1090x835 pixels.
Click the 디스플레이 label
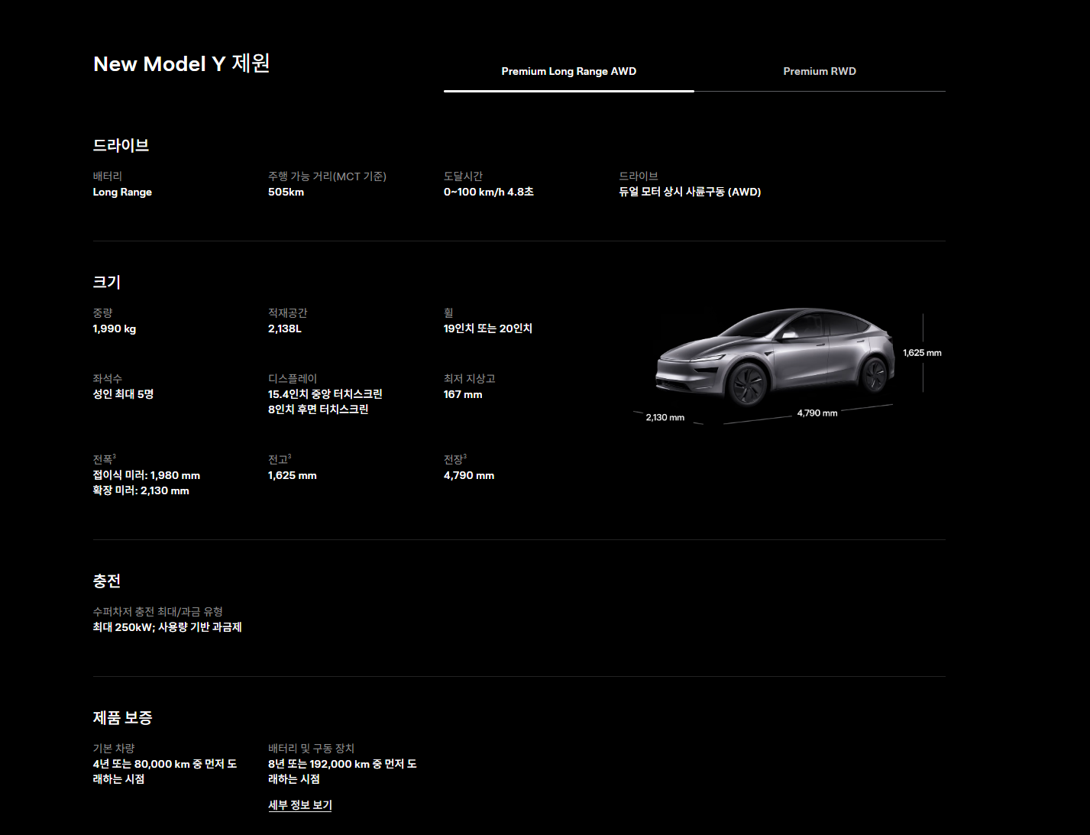293,379
